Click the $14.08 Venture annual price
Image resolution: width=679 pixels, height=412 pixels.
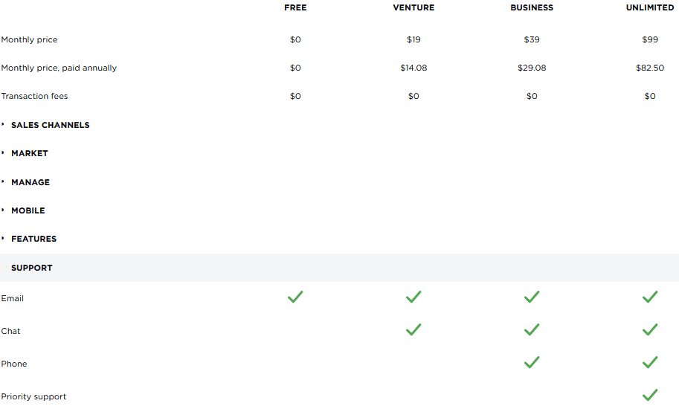coord(413,68)
